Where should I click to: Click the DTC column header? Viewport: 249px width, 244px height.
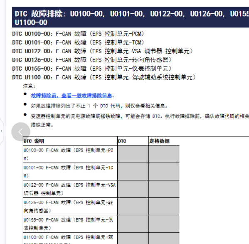pyautogui.click(x=133, y=141)
